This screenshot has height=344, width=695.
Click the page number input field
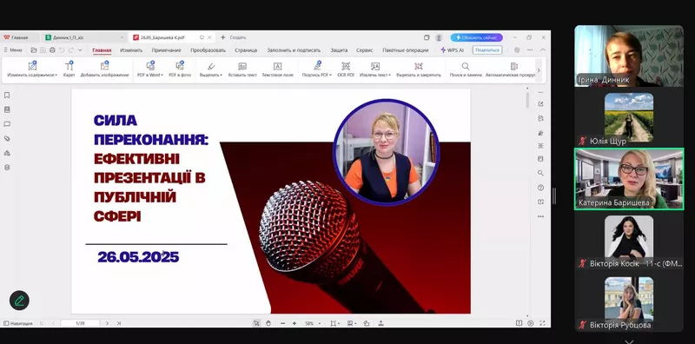80,323
